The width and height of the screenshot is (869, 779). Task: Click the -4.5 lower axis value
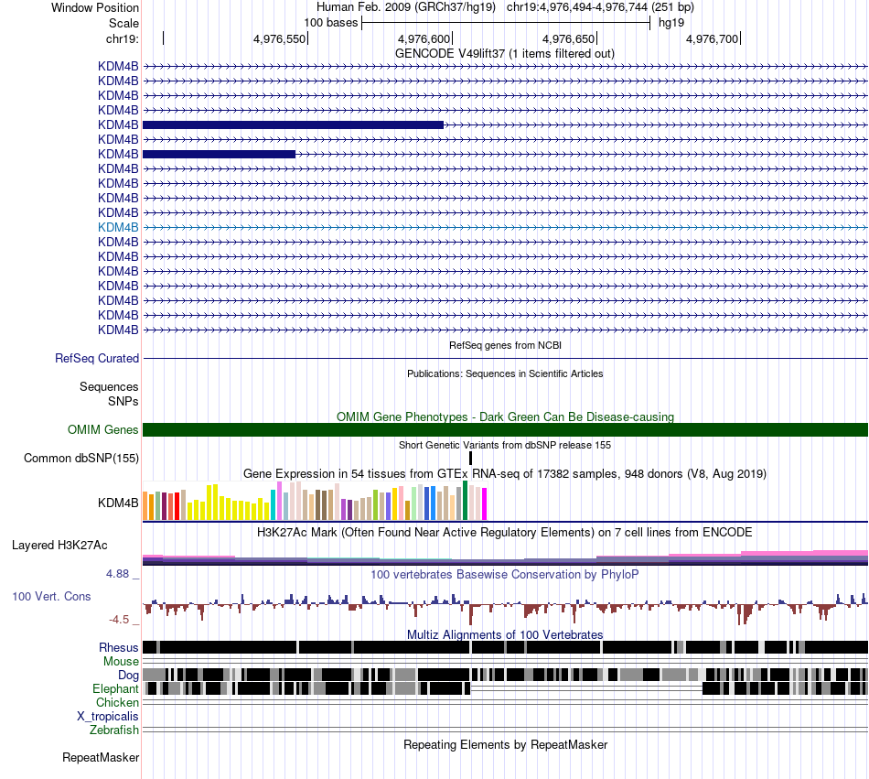(x=119, y=620)
